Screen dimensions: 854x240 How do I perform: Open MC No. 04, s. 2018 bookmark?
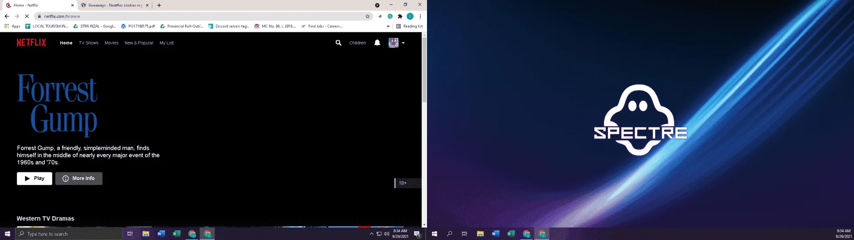[275, 26]
